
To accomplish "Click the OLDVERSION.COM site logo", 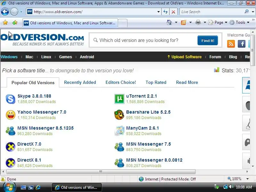I will 42,39.
